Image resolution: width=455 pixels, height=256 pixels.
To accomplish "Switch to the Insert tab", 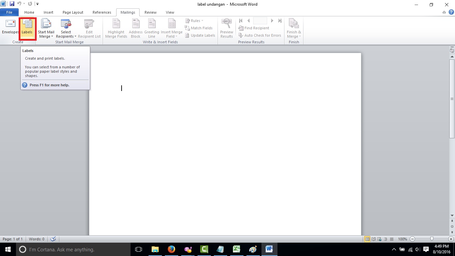I will coord(48,12).
